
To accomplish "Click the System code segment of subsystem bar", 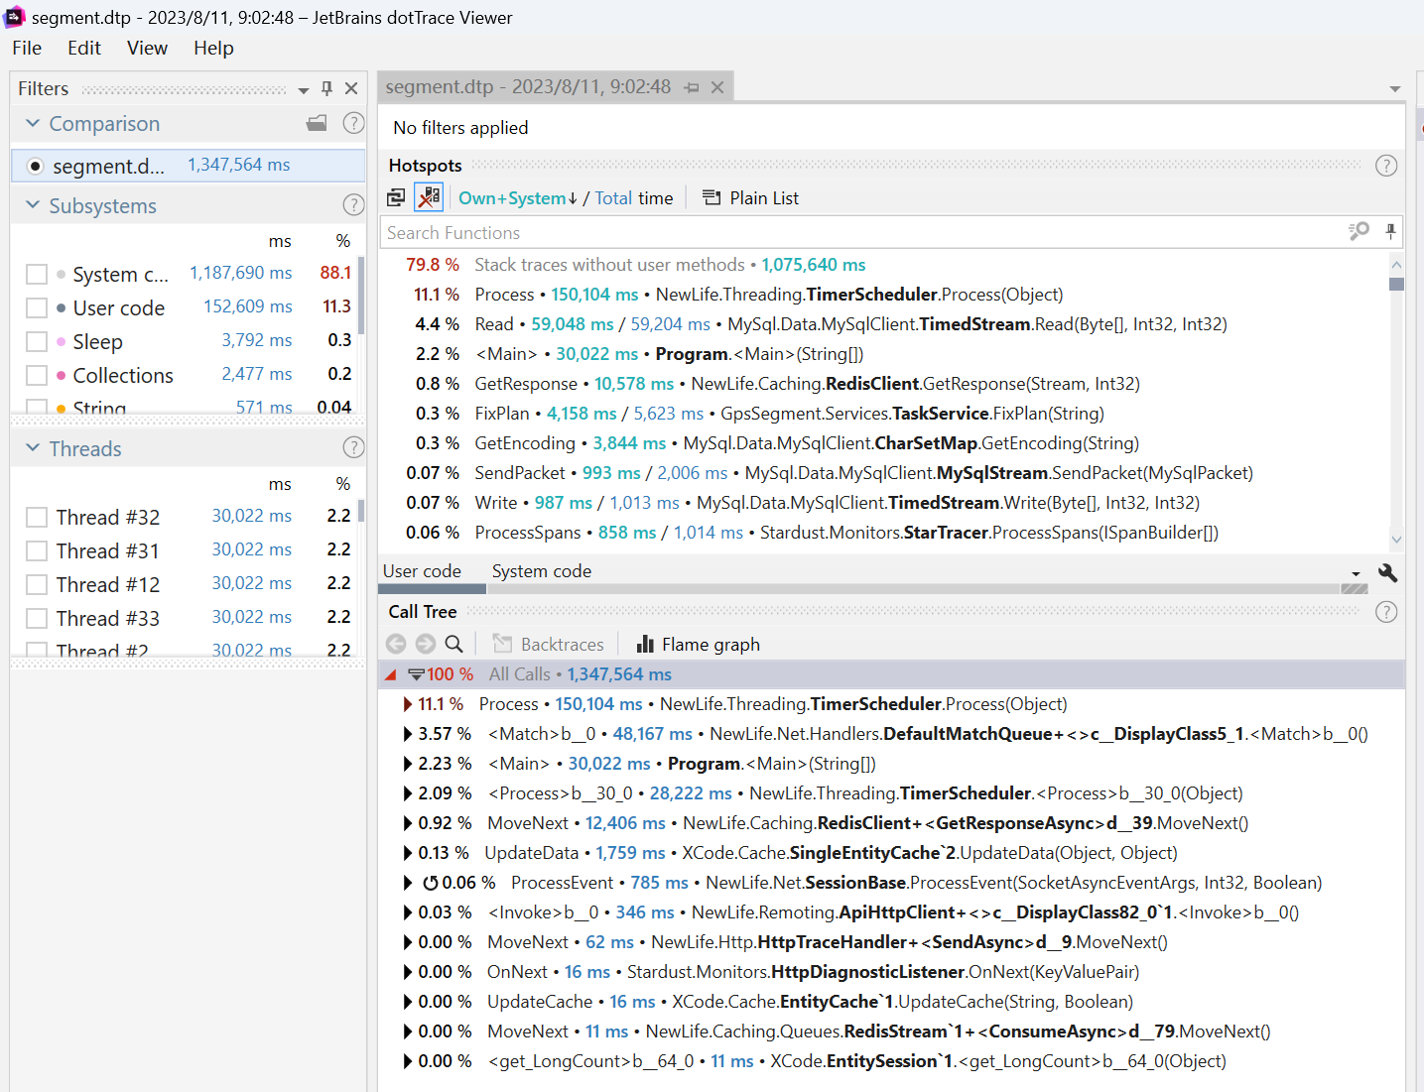I will [913, 589].
